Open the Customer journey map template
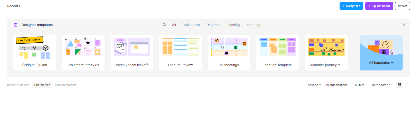The image size is (417, 126). pyautogui.click(x=326, y=53)
